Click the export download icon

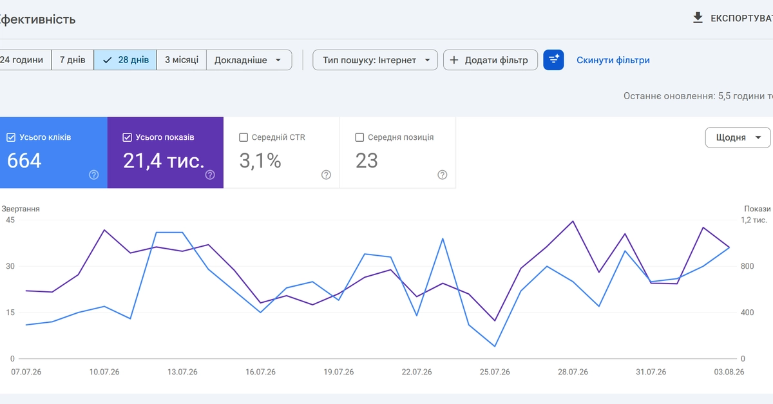coord(698,18)
